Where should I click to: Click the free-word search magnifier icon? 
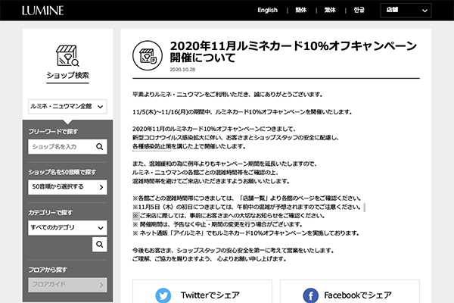[100, 147]
